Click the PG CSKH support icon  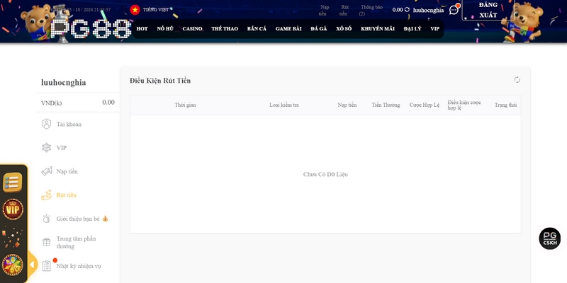(549, 238)
